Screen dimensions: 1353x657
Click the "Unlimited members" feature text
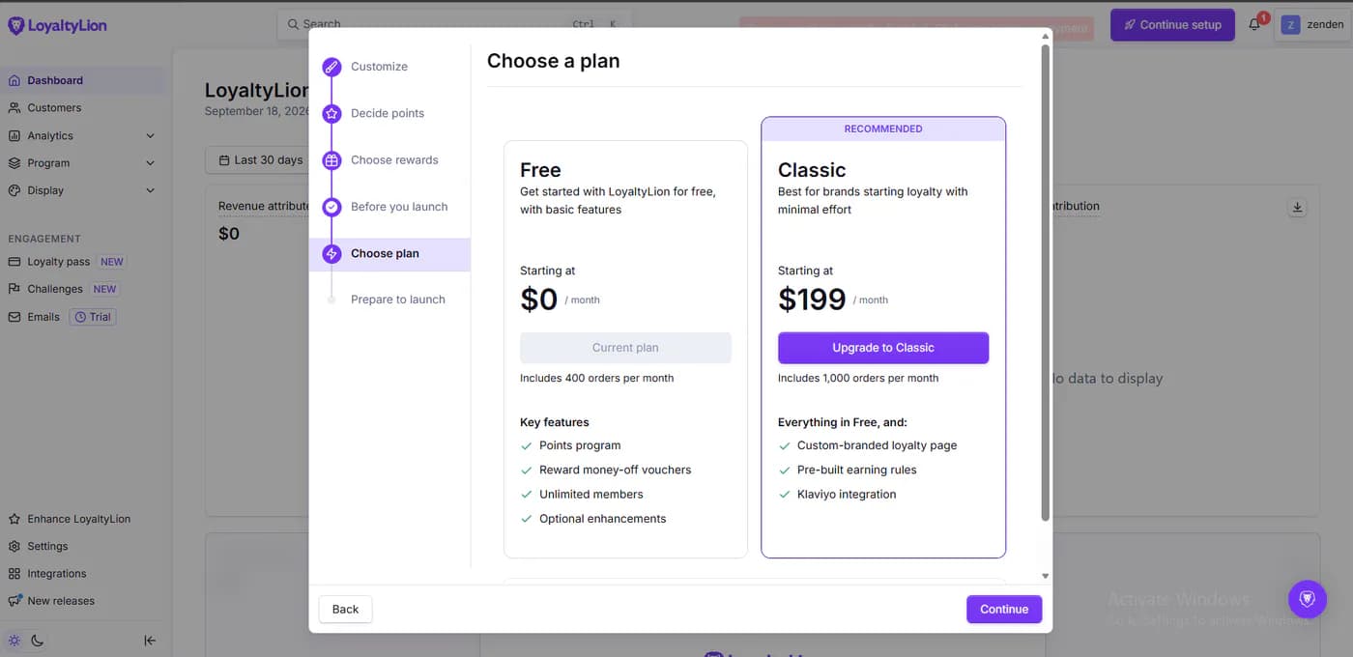click(x=591, y=494)
